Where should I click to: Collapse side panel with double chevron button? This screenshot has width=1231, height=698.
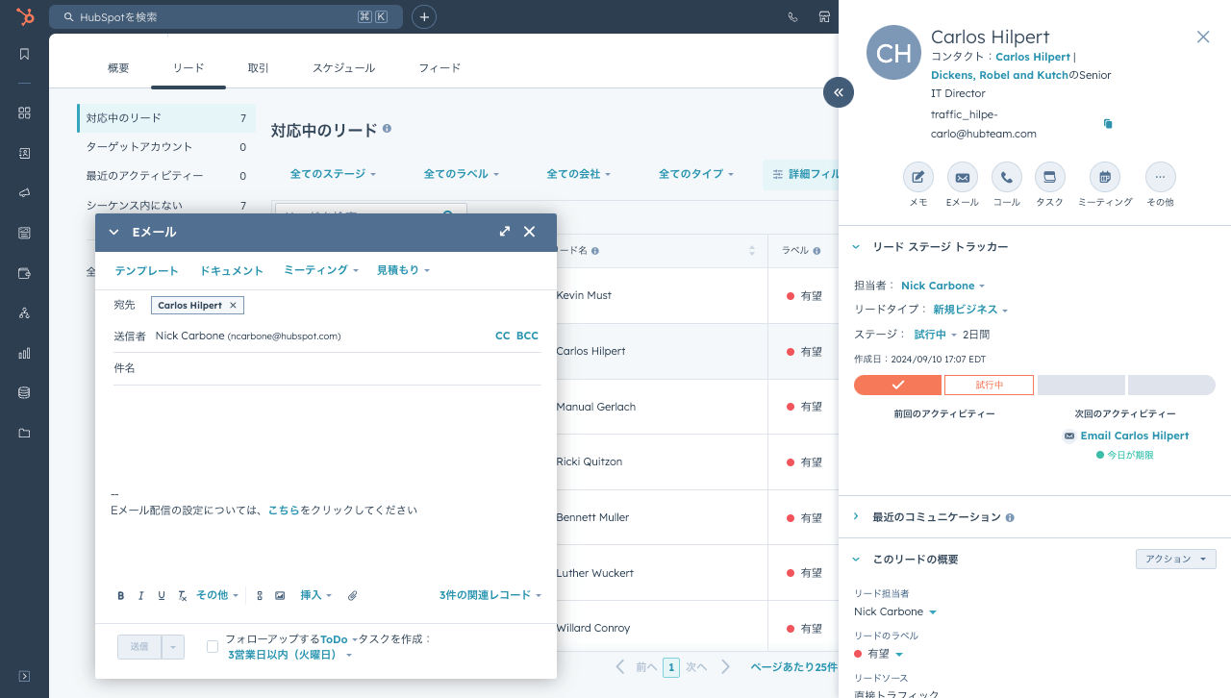(x=839, y=92)
